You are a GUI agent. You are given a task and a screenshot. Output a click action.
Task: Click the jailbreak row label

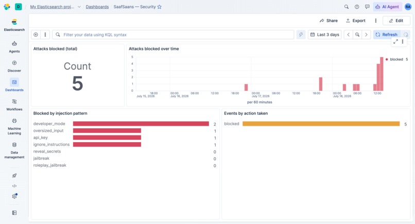pyautogui.click(x=41, y=158)
